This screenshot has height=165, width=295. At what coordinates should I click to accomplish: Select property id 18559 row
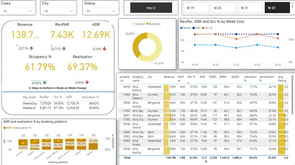[204, 88]
